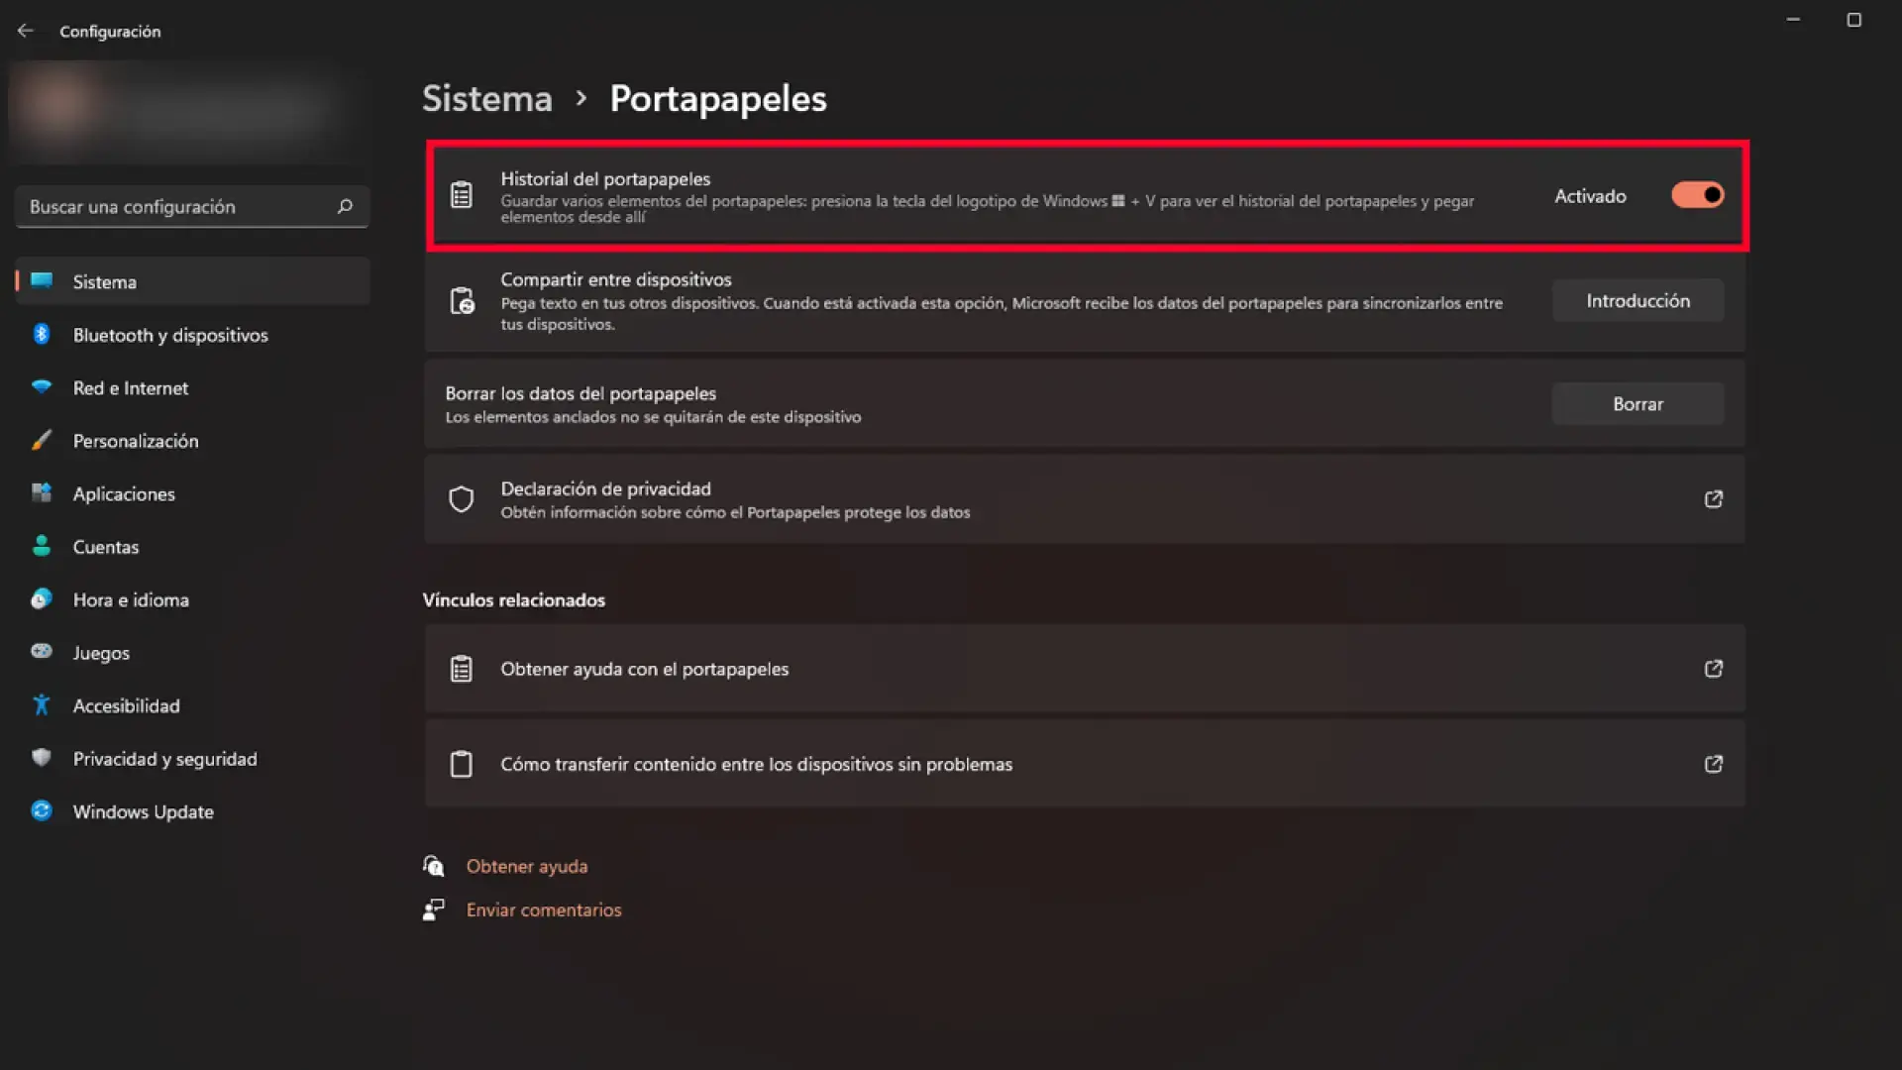The height and width of the screenshot is (1070, 1902).
Task: Click the search settings field
Action: point(191,206)
